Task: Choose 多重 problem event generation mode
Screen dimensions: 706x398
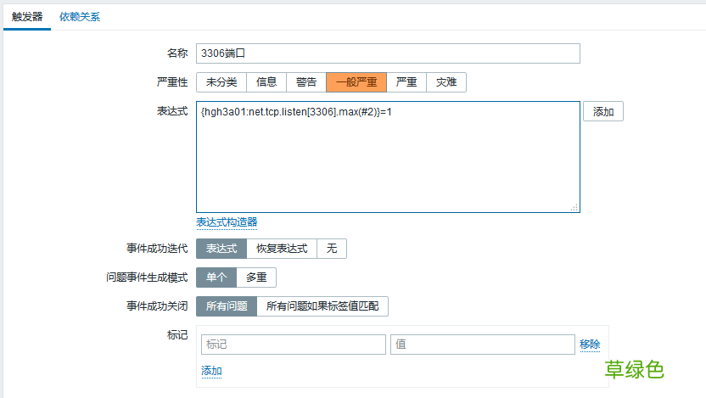Action: [x=256, y=277]
